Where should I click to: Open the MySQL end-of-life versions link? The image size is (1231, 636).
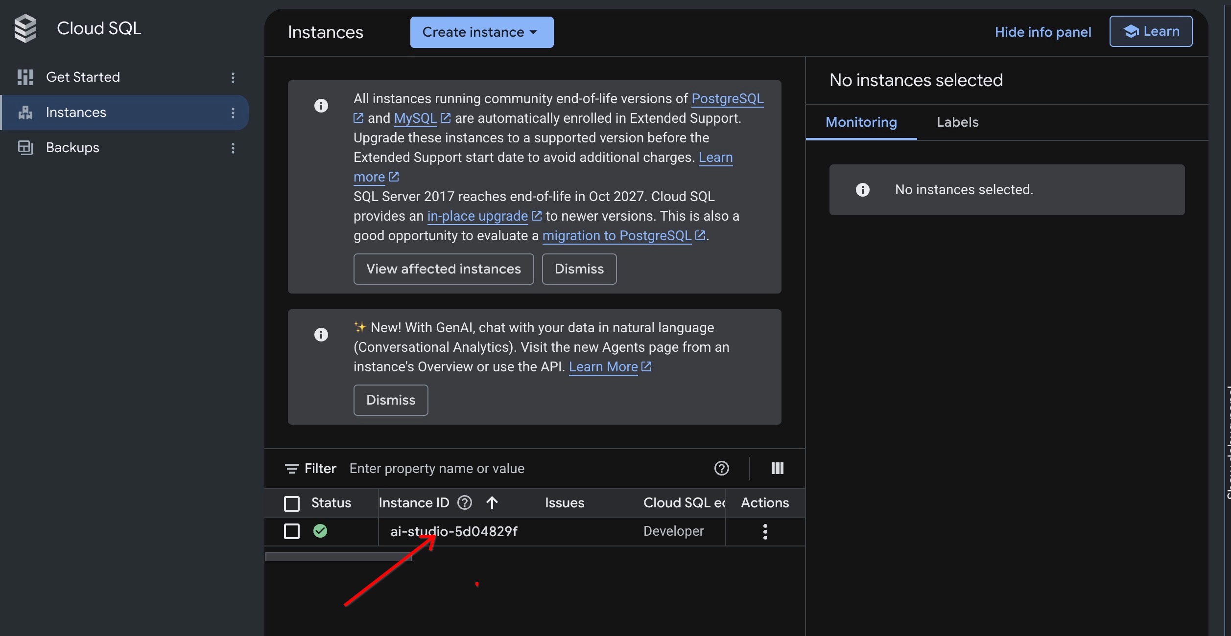click(x=415, y=118)
